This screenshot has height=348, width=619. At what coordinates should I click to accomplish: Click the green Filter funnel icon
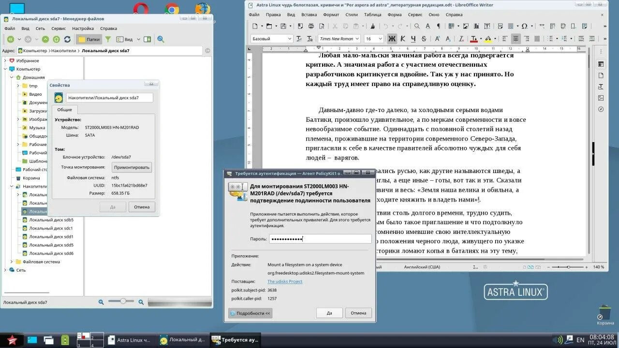(108, 39)
